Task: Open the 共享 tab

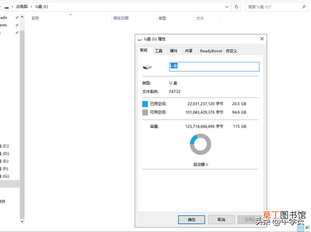Action: click(189, 51)
